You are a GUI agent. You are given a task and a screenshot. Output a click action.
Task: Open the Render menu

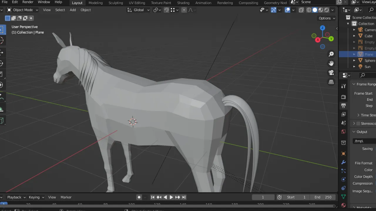click(28, 2)
